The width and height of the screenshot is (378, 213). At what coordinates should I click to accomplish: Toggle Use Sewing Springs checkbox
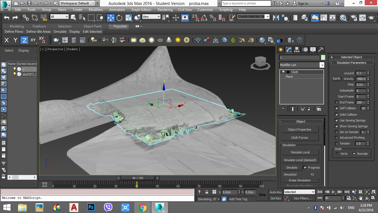pyautogui.click(x=336, y=120)
